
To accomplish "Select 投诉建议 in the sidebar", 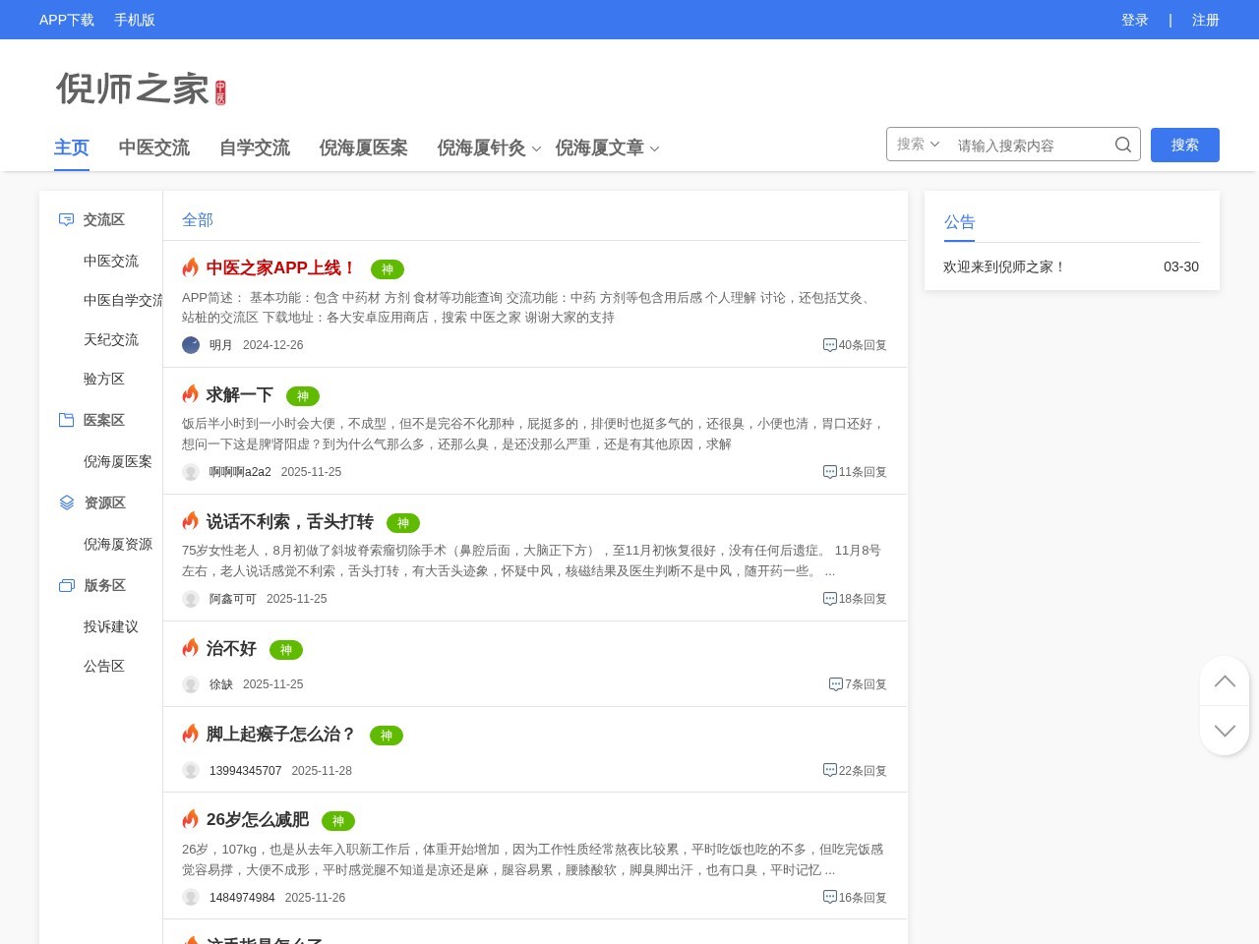I will [x=111, y=626].
